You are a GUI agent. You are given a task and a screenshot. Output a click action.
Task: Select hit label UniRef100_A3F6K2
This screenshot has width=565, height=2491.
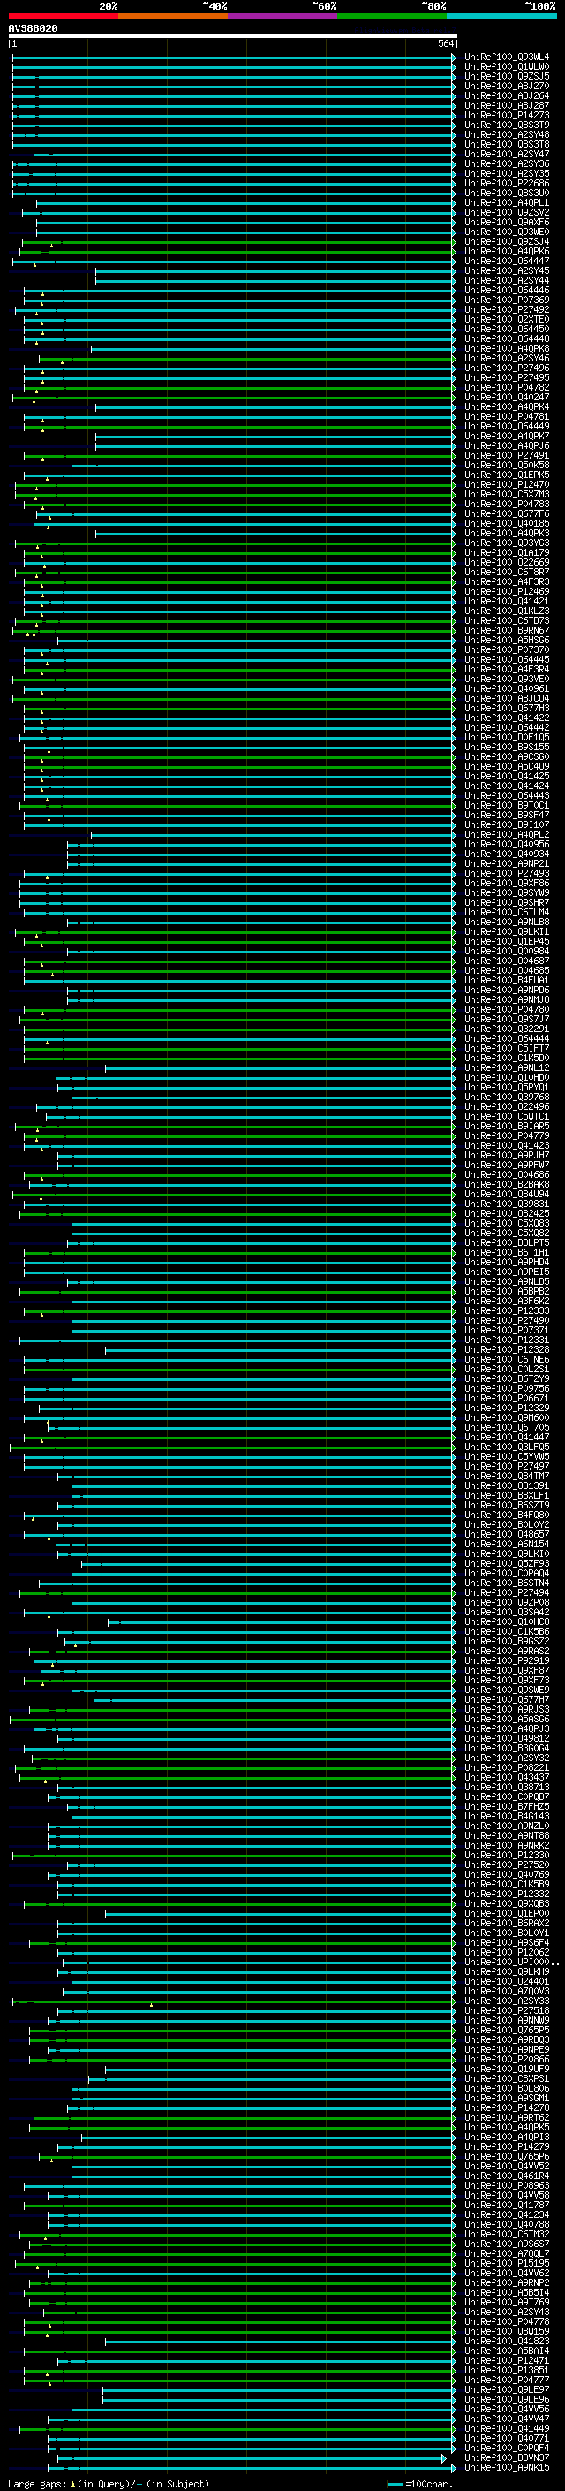pos(506,1301)
